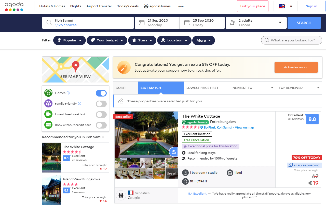Click the coupon checkmark icon
The height and width of the screenshot is (205, 326).
[x=124, y=68]
